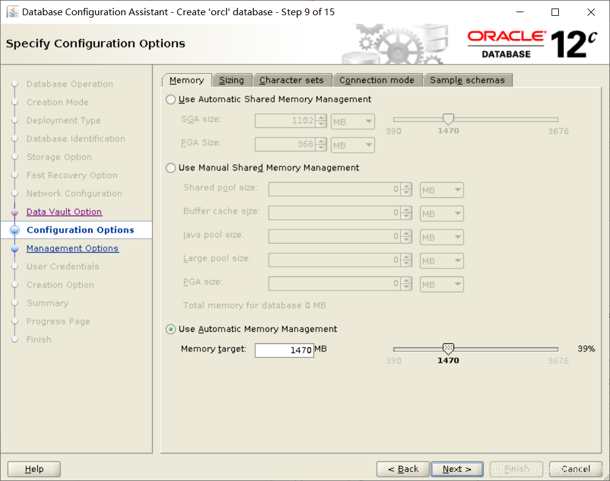Select Use Automatic Shared Memory Management radio
The height and width of the screenshot is (481, 610).
click(x=170, y=100)
